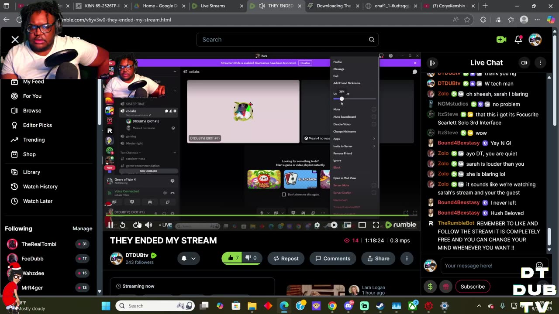Mute the video player volume speaker
This screenshot has height=314, width=559.
tap(148, 225)
